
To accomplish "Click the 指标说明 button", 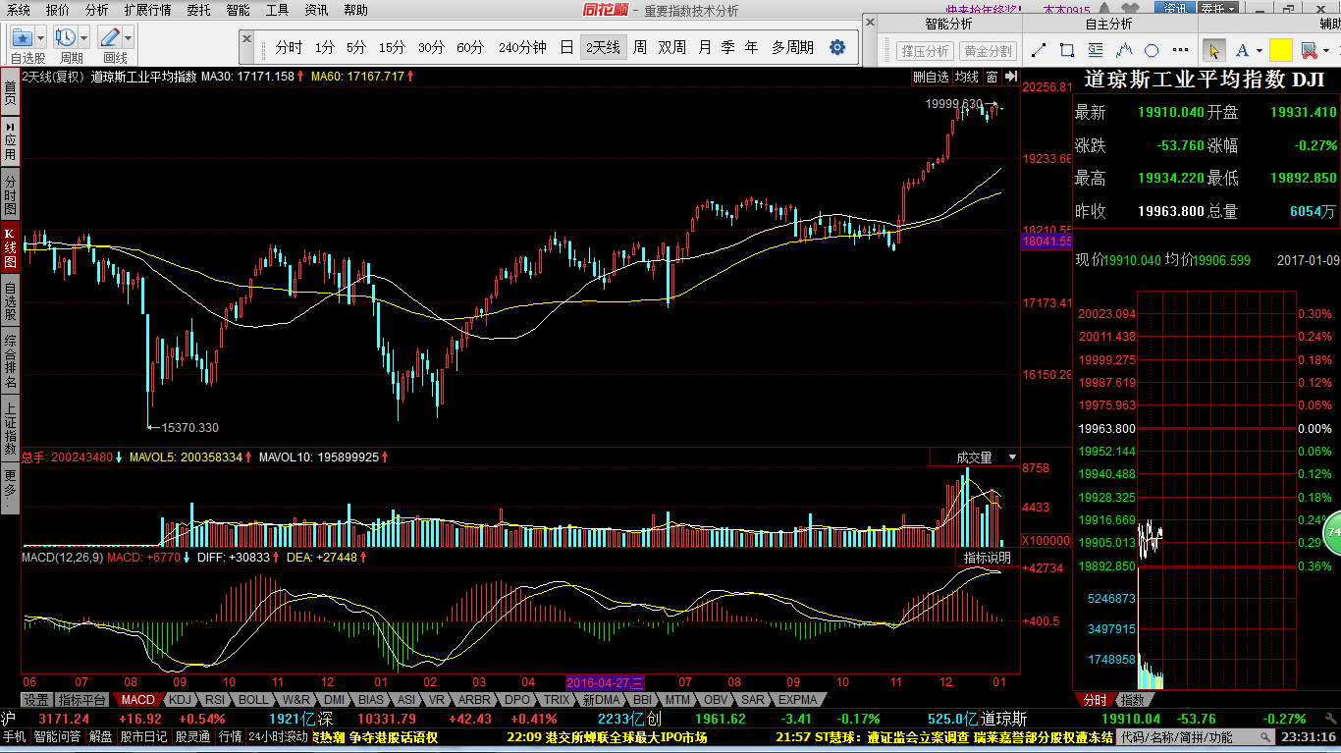I will point(987,558).
